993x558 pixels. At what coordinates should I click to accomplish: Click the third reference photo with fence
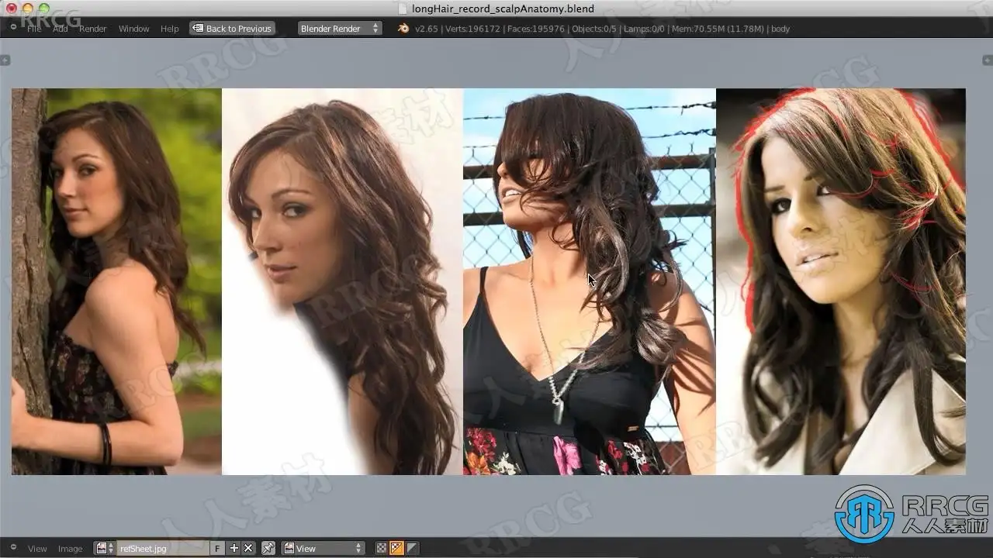click(590, 281)
